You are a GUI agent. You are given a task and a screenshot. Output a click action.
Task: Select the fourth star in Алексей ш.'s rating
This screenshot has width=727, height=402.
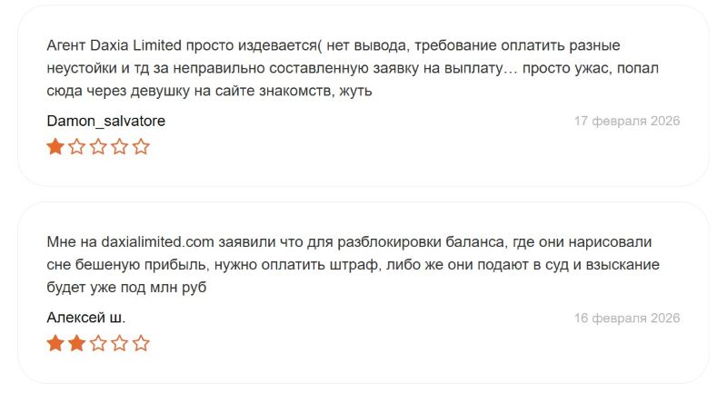[119, 343]
